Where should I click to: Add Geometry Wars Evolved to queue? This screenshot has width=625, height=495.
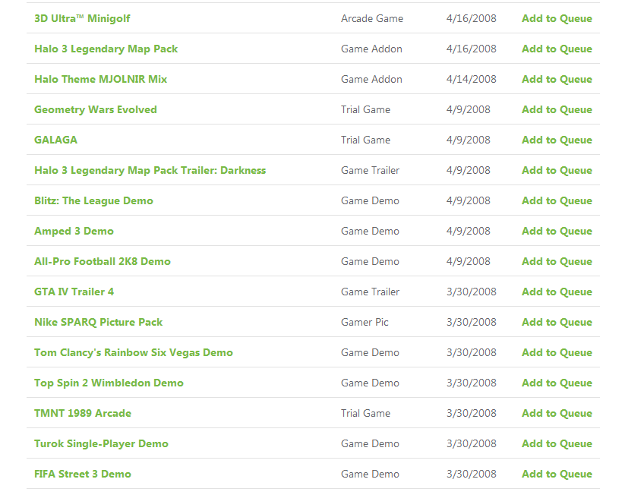pos(557,109)
